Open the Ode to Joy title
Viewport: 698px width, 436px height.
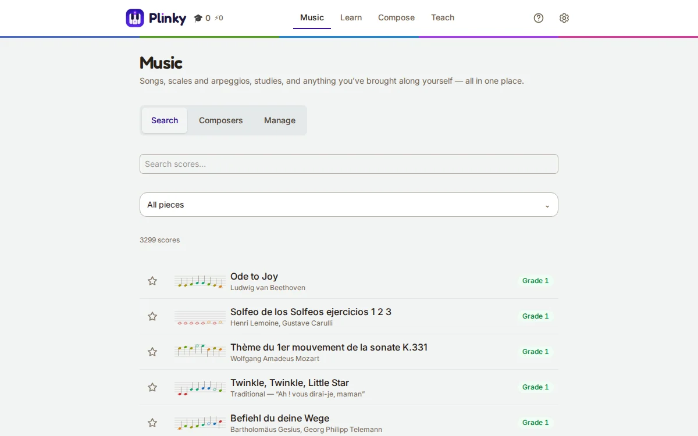[254, 276]
